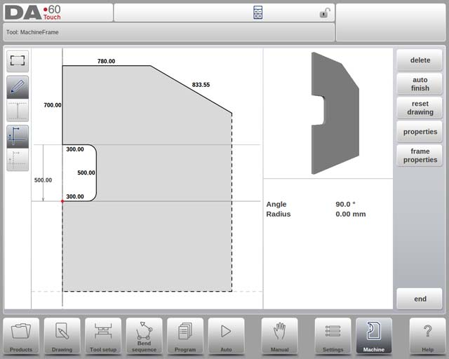This screenshot has height=359, width=449.
Task: Select the lower 300.00 throat dimension
Action: (75, 196)
